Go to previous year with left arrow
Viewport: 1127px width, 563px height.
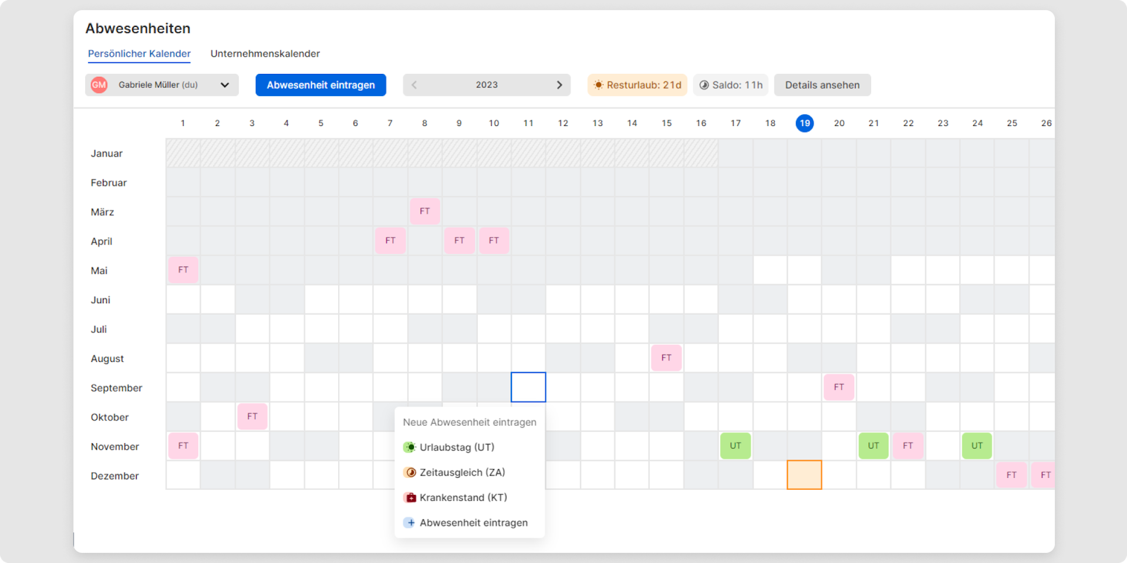point(414,85)
